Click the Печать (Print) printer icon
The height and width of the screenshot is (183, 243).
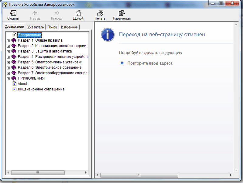(100, 13)
